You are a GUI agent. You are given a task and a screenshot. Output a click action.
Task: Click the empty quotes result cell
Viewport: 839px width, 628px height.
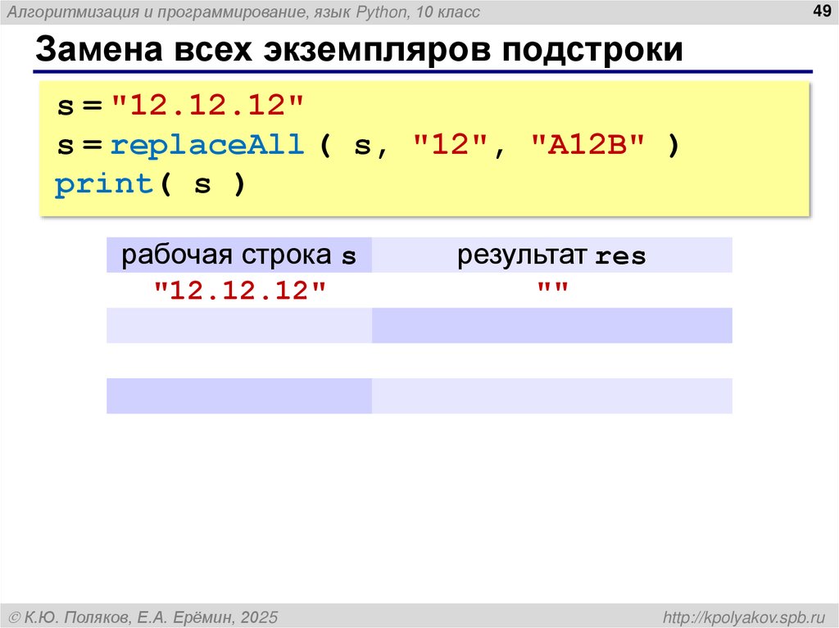(552, 287)
